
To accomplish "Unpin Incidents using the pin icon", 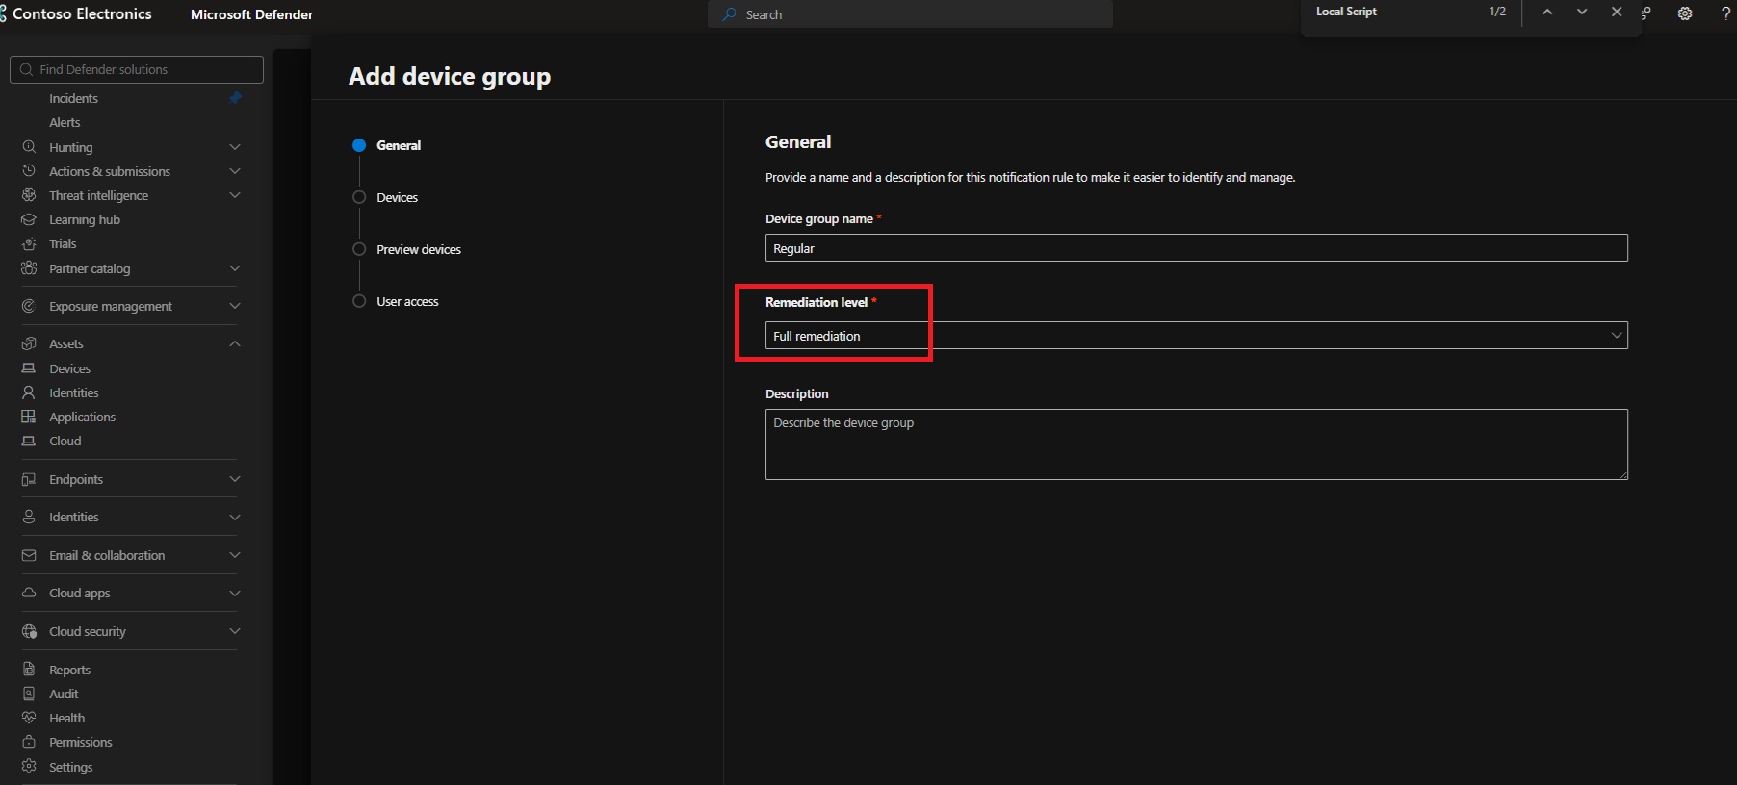I will click(x=235, y=98).
